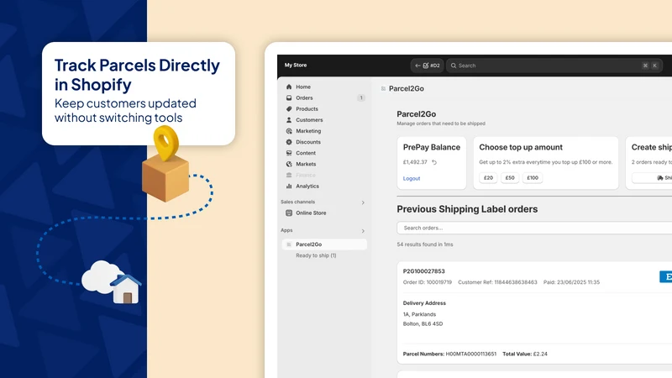Expand the Sales channels chevron
672x378 pixels.
coord(363,202)
